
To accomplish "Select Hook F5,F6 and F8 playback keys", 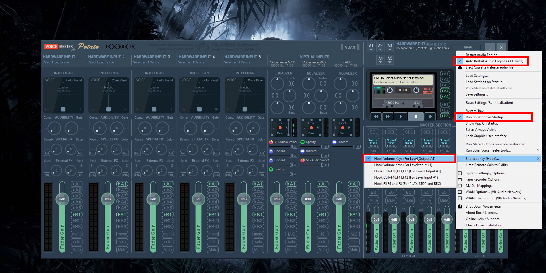I will click(x=408, y=184).
